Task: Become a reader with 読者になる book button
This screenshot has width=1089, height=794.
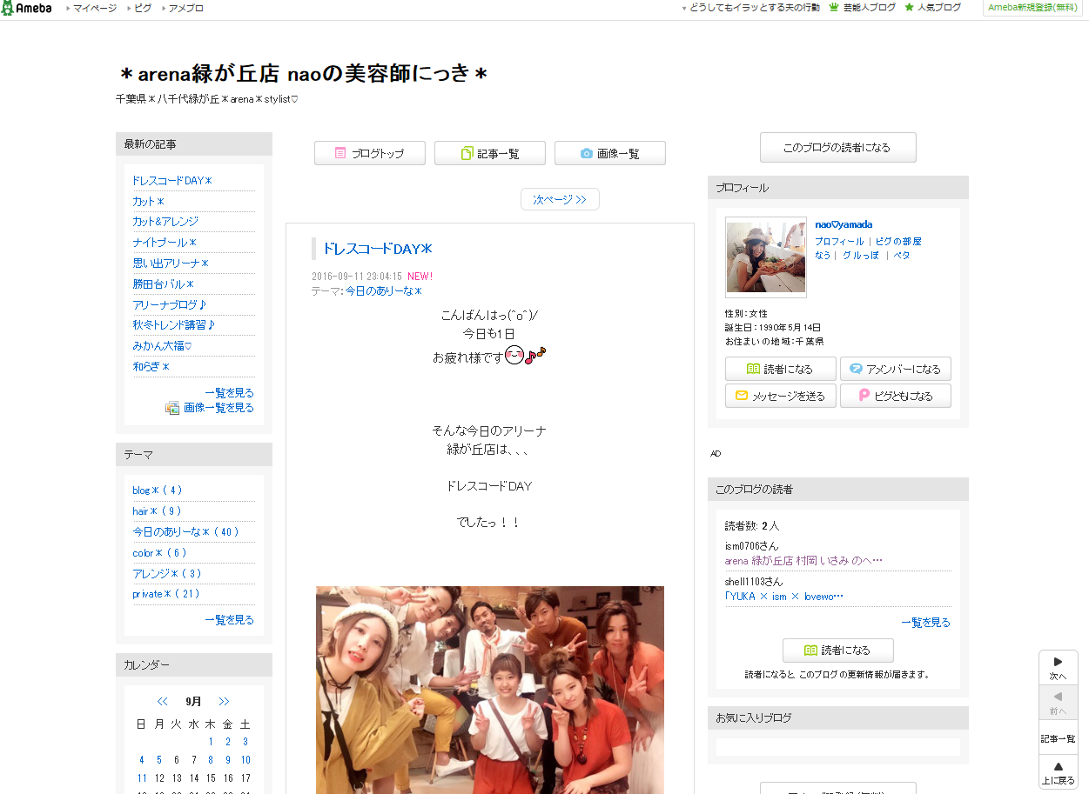Action: 780,369
